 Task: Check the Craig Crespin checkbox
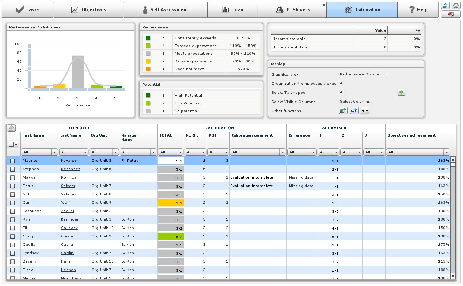coord(13,236)
